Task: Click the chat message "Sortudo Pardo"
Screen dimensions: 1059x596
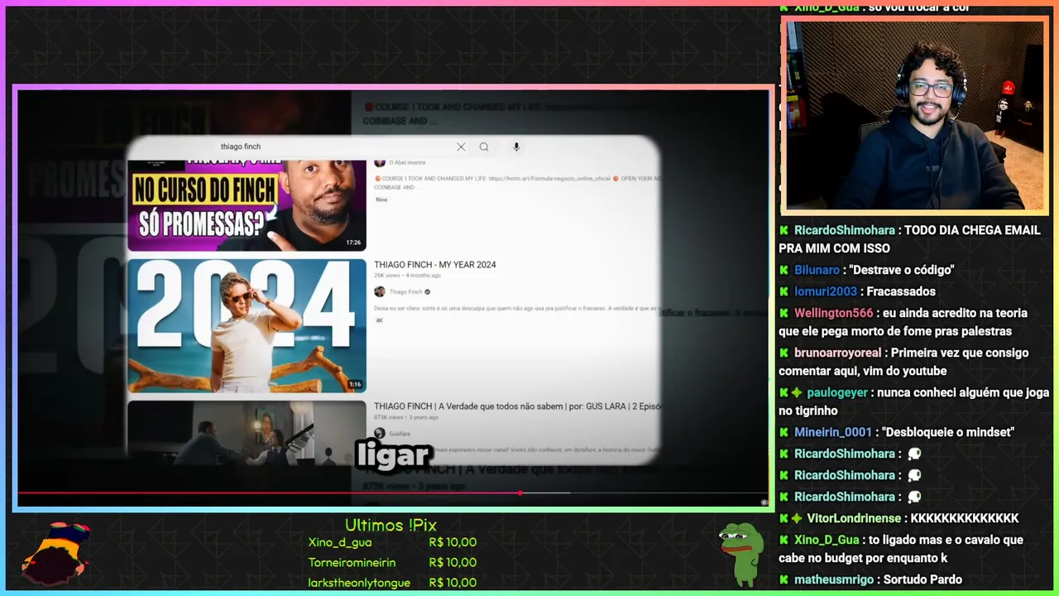Action: tap(922, 579)
